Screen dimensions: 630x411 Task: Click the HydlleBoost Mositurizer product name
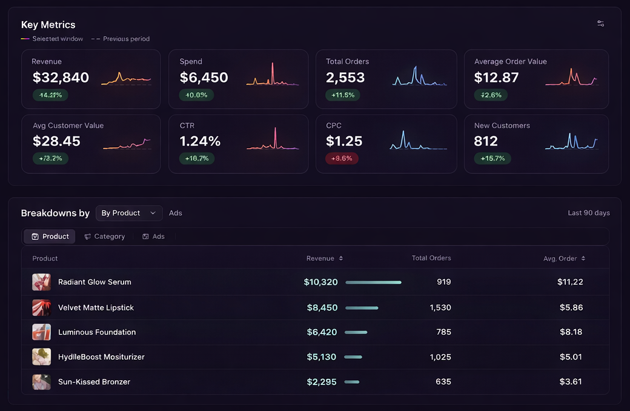[101, 357]
